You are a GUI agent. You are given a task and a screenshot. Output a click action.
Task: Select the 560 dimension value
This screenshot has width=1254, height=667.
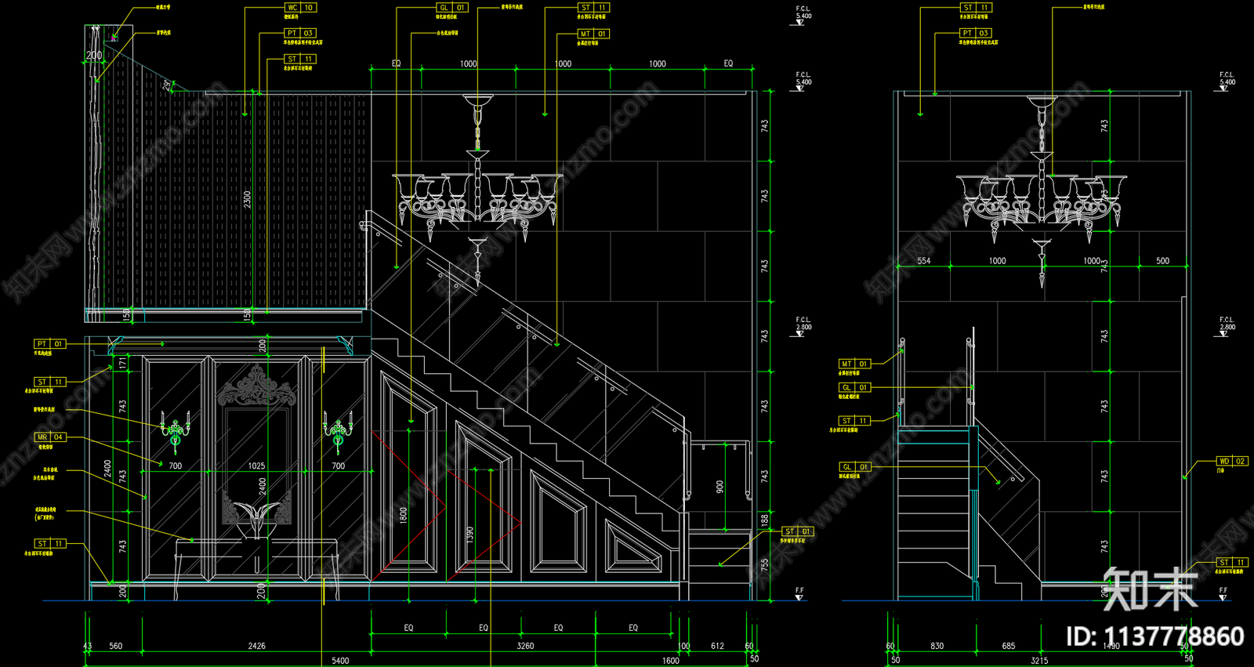pos(116,646)
